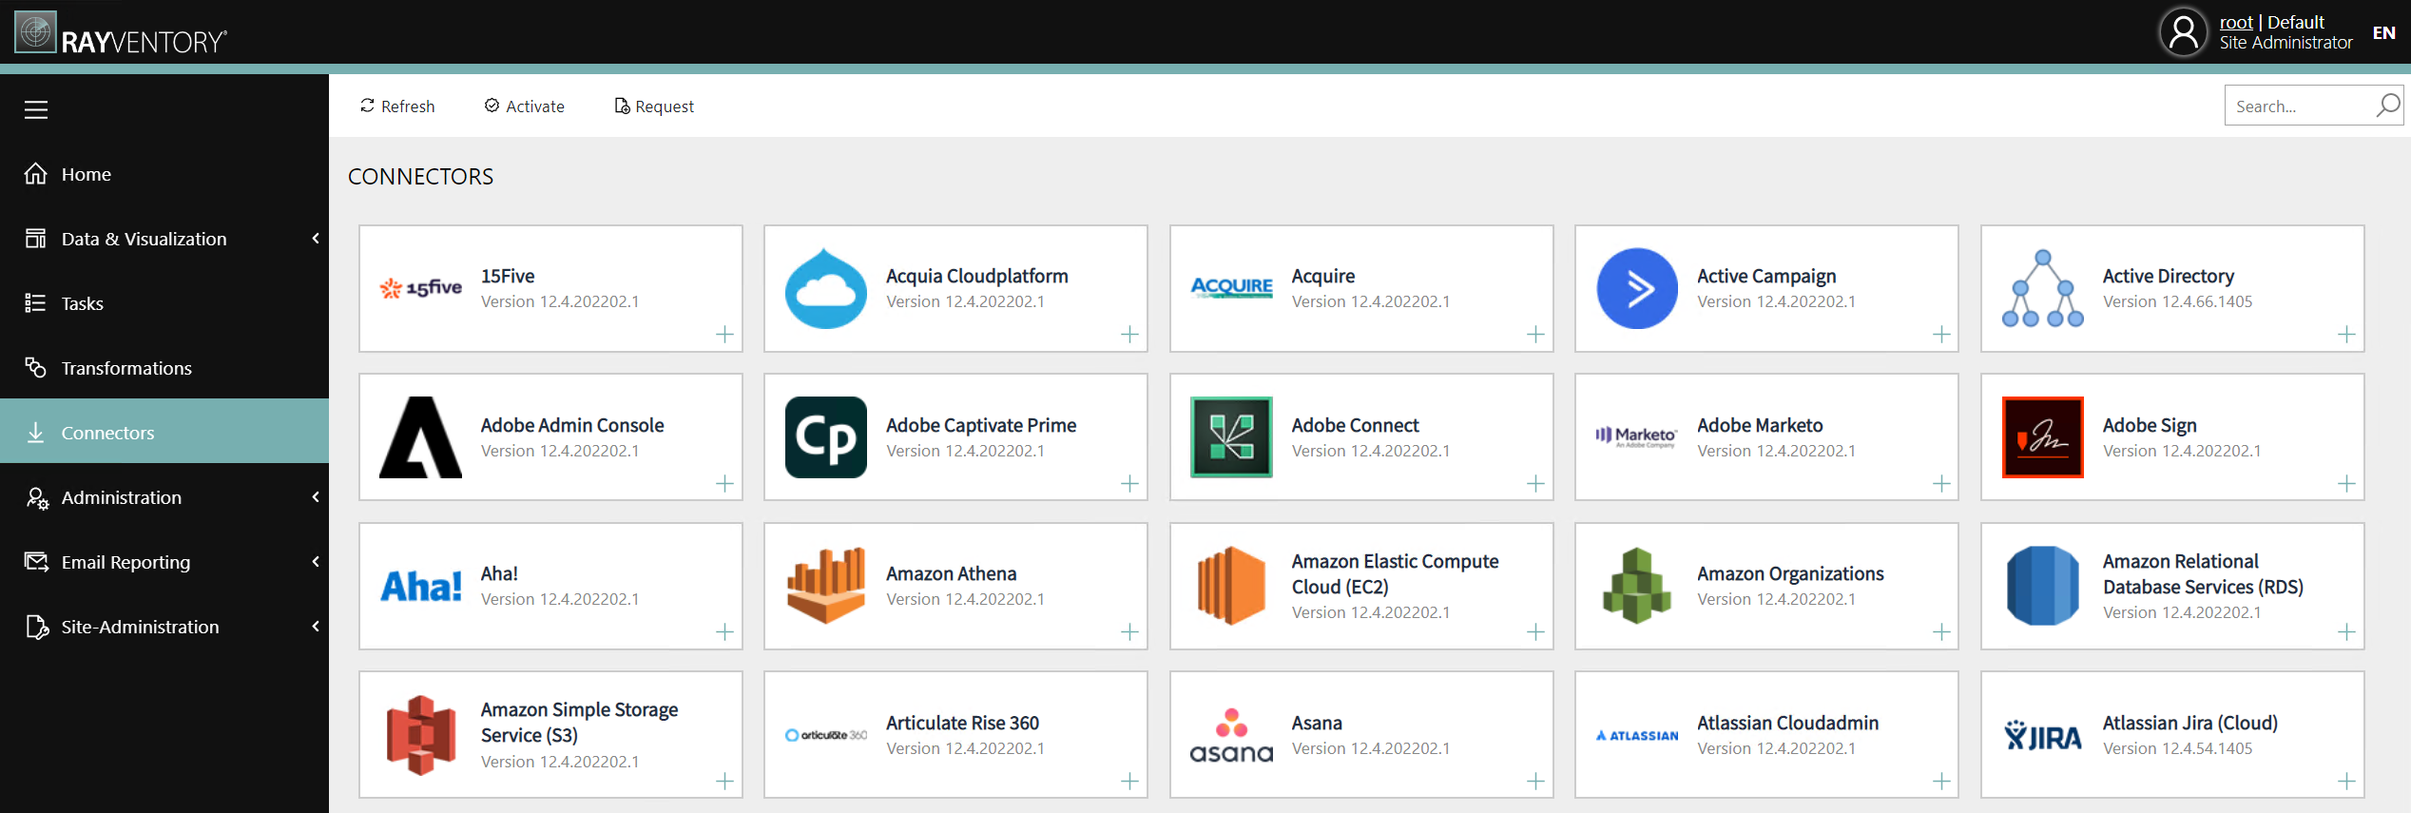The width and height of the screenshot is (2411, 813).
Task: Add the 15Five connector with plus icon
Action: pos(724,335)
